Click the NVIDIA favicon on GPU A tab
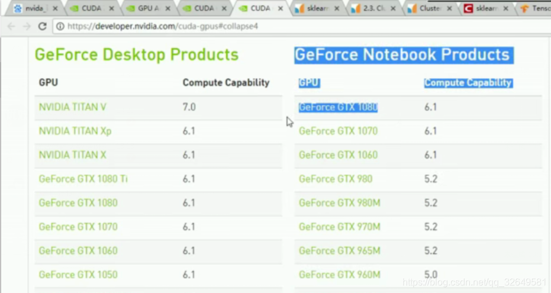 (130, 8)
